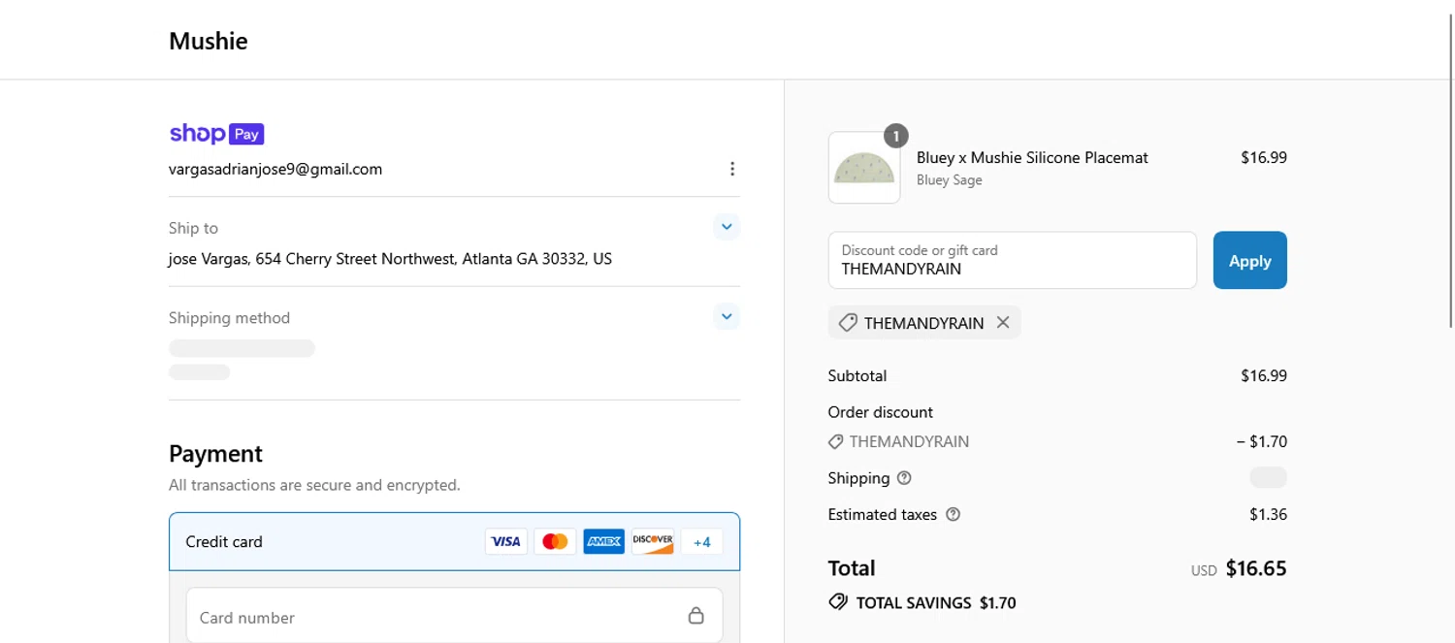Viewport: 1455px width, 643px height.
Task: Open the Shipping help question mark
Action: [x=905, y=478]
